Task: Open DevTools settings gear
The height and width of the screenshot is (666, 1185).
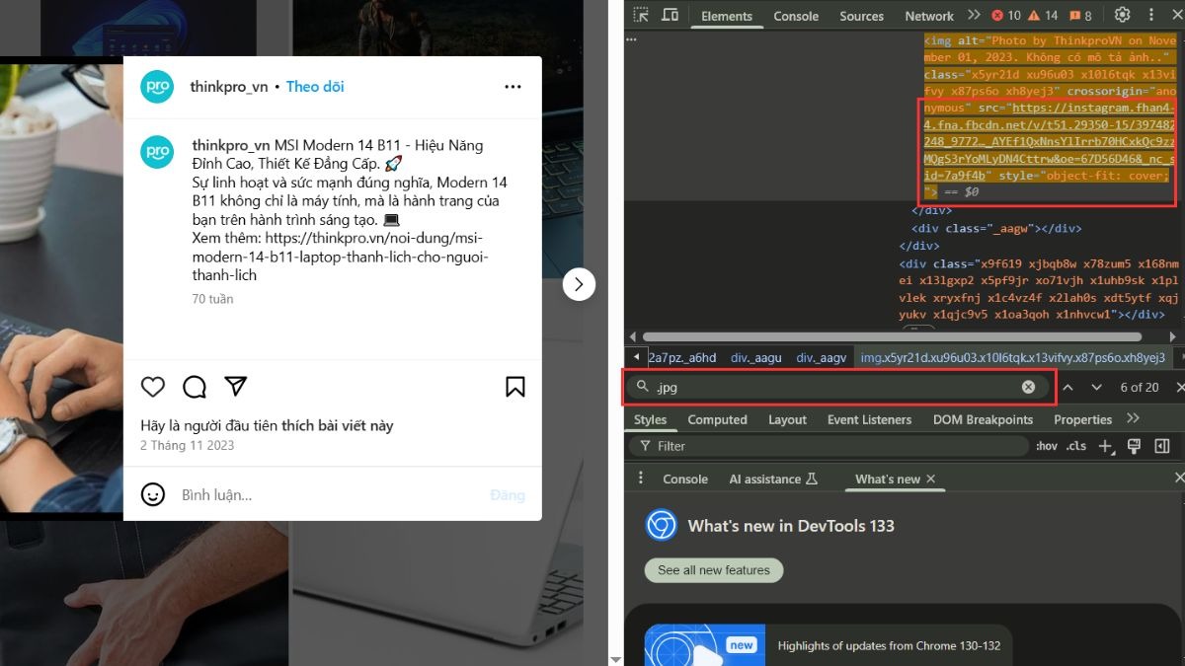Action: click(1122, 15)
